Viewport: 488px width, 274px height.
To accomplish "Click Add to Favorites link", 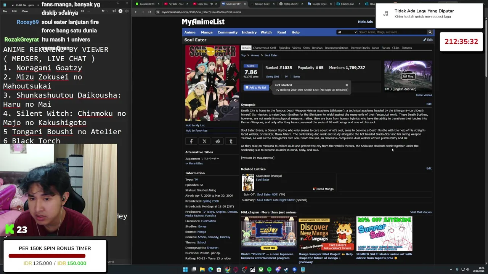I will click(197, 131).
